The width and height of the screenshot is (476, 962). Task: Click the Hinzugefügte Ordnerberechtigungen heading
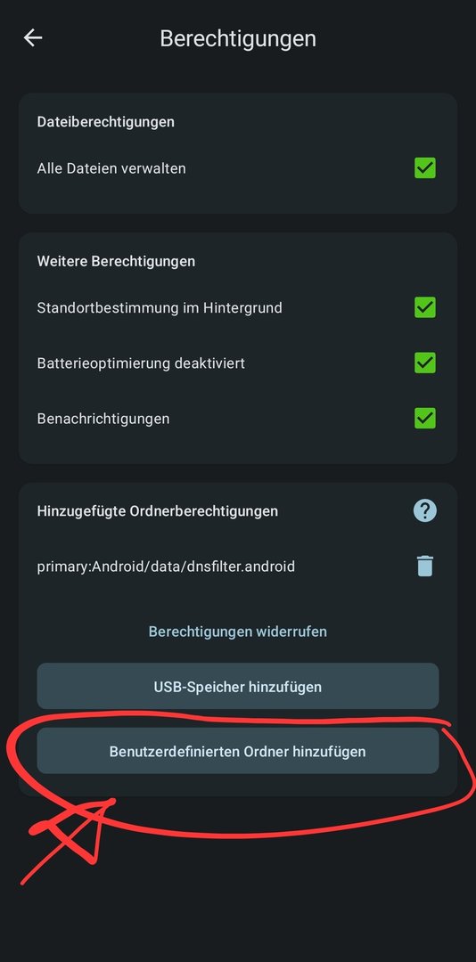pyautogui.click(x=157, y=510)
